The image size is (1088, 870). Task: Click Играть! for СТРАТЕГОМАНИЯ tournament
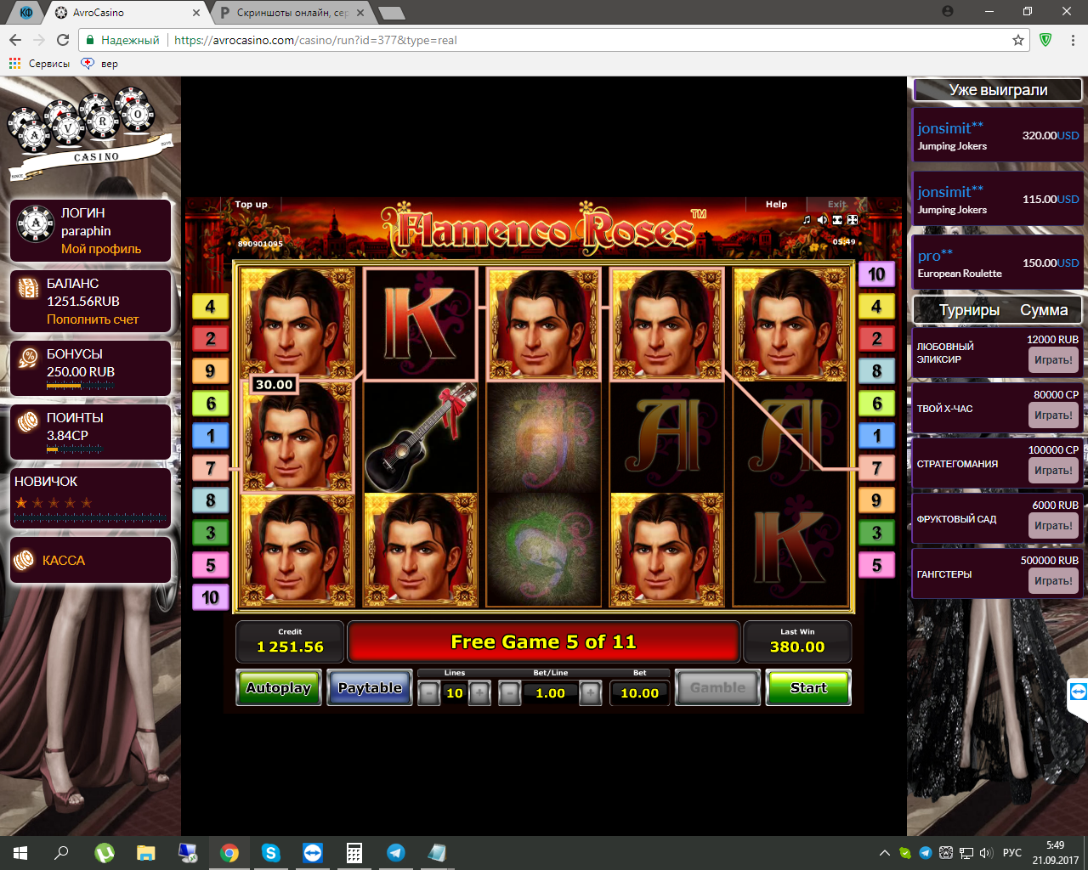pos(1053,471)
